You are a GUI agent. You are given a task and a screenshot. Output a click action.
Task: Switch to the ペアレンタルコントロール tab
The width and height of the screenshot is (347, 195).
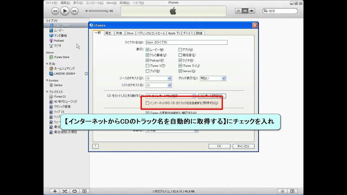pyautogui.click(x=151, y=33)
